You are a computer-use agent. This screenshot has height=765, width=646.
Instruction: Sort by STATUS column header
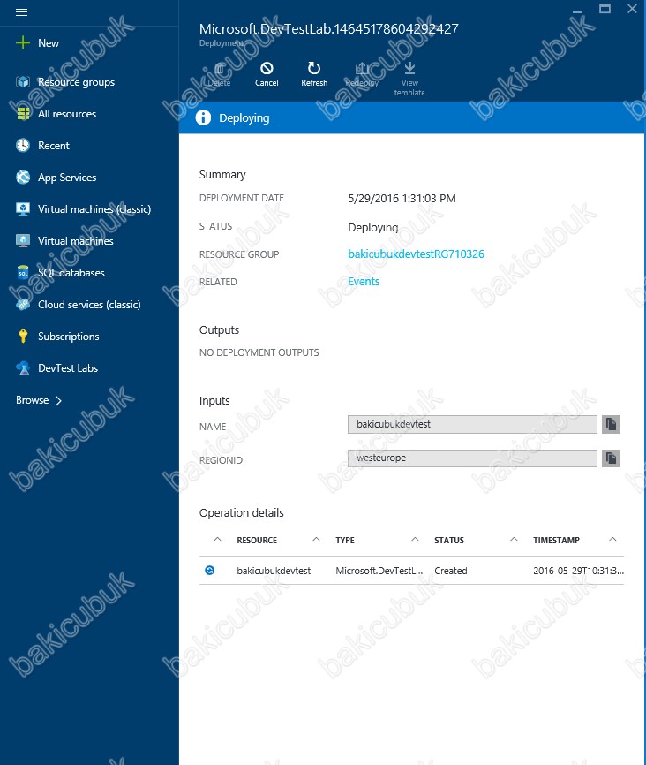coord(449,540)
